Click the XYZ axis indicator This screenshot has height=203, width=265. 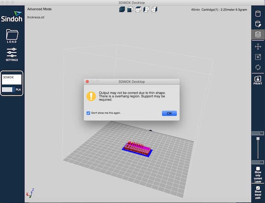(x=30, y=193)
